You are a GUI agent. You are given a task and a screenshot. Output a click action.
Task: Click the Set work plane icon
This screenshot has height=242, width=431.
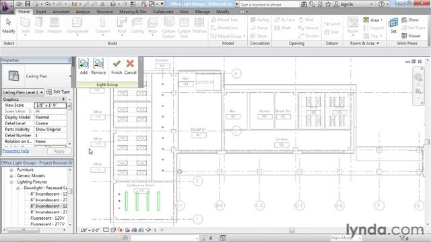click(393, 23)
